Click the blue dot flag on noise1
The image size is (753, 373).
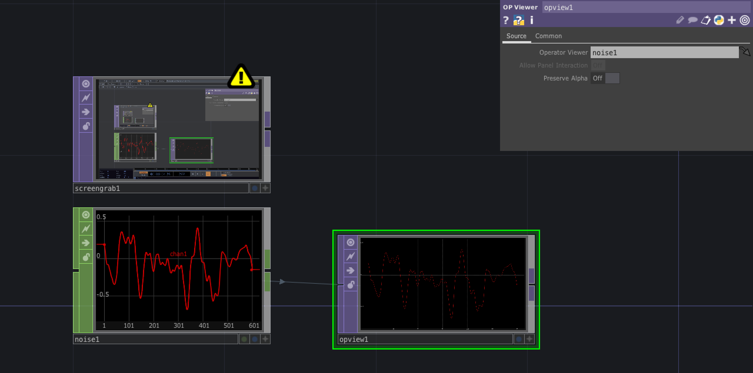255,339
